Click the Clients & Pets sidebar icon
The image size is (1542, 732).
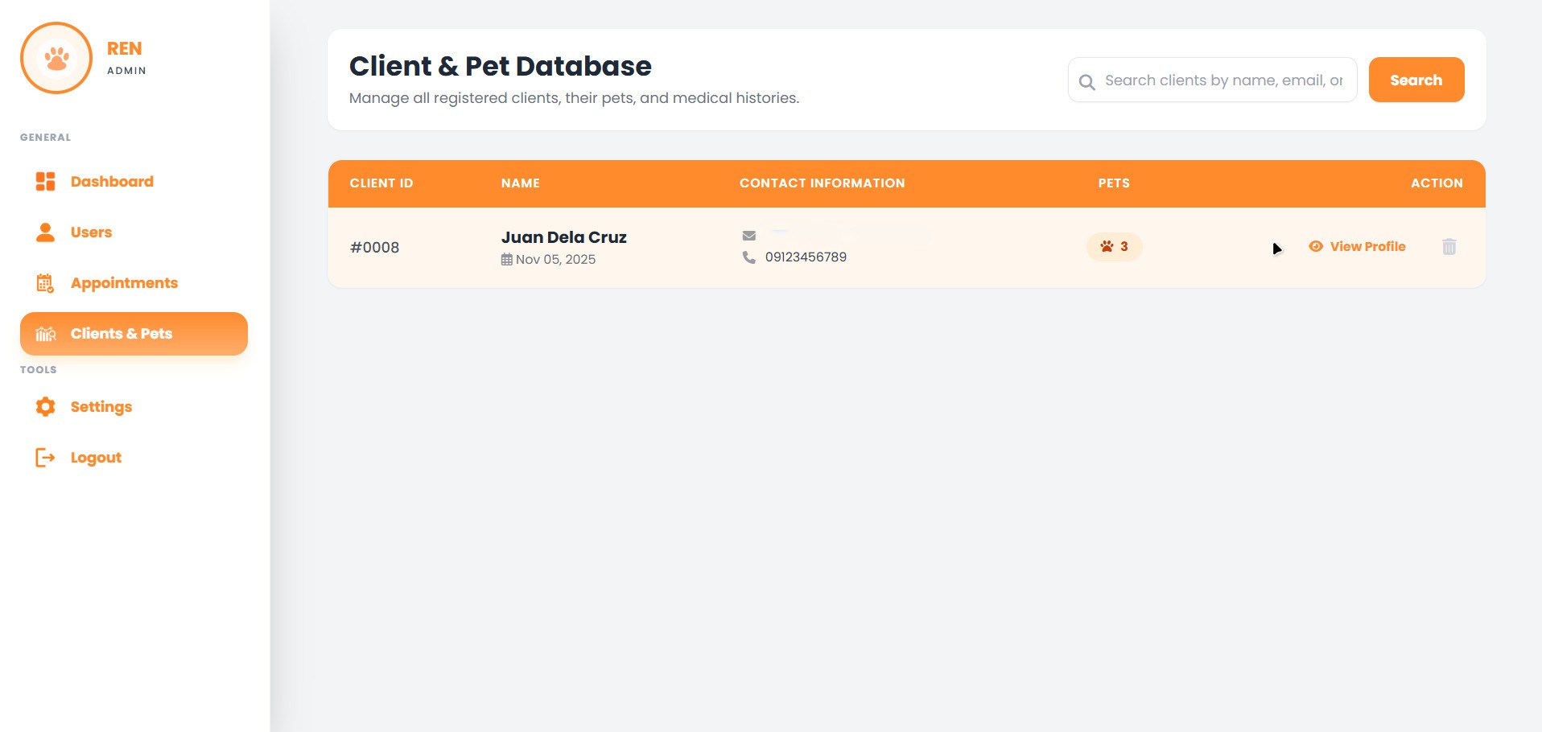[x=45, y=334]
